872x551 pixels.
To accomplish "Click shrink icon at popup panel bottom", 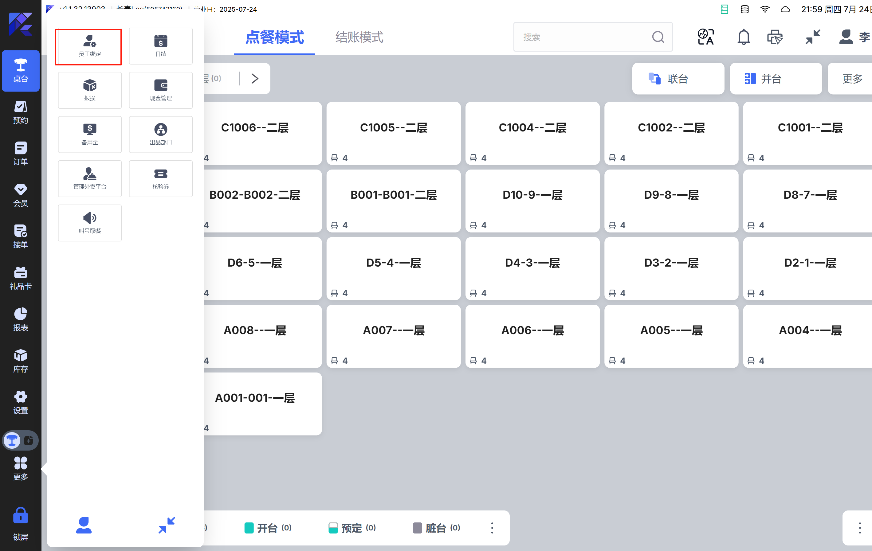I will click(167, 525).
